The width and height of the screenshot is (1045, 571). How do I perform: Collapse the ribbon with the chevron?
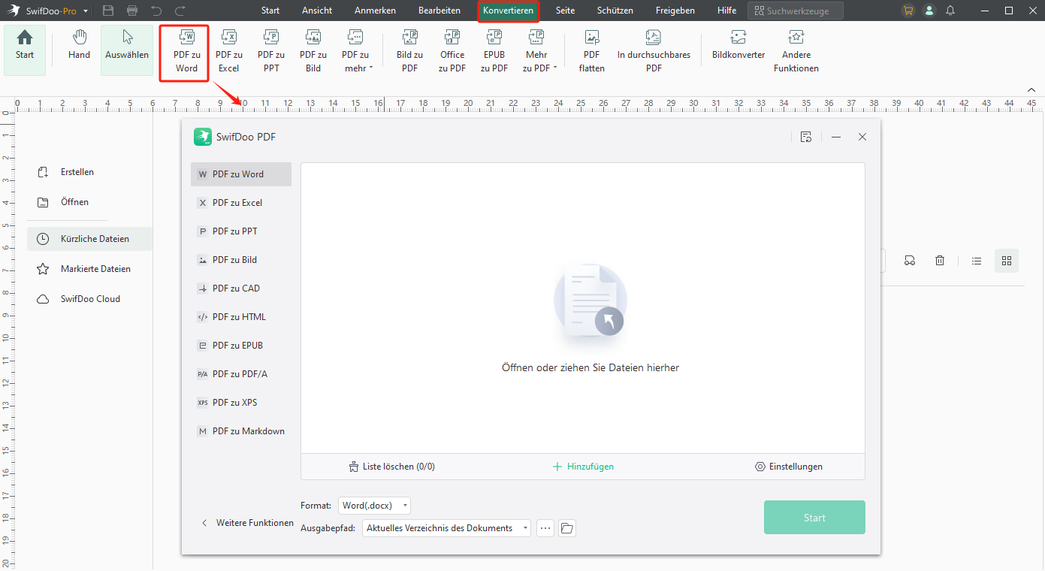1031,89
